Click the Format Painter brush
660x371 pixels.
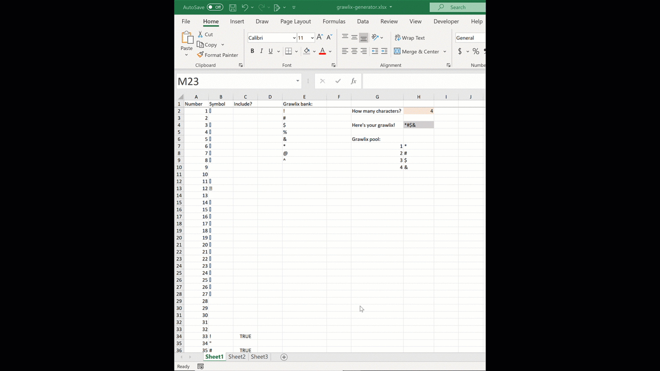200,55
